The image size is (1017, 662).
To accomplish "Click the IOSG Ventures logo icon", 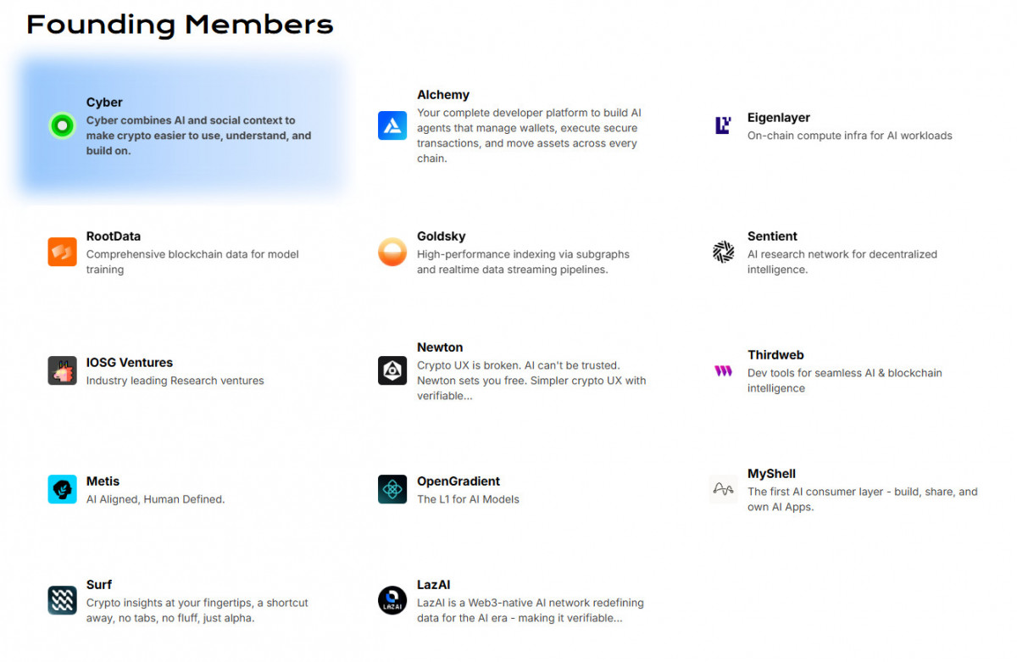I will pyautogui.click(x=62, y=370).
